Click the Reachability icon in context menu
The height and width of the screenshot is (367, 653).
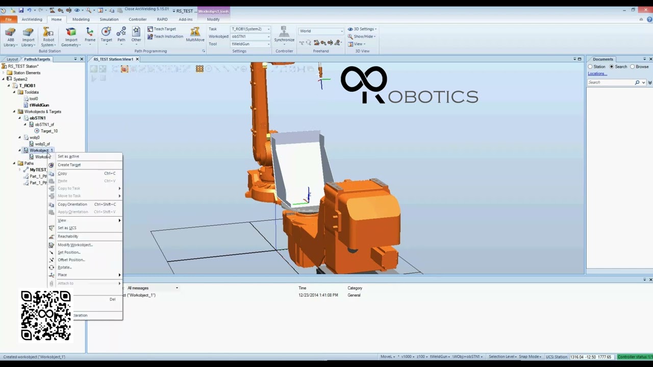[x=52, y=237]
